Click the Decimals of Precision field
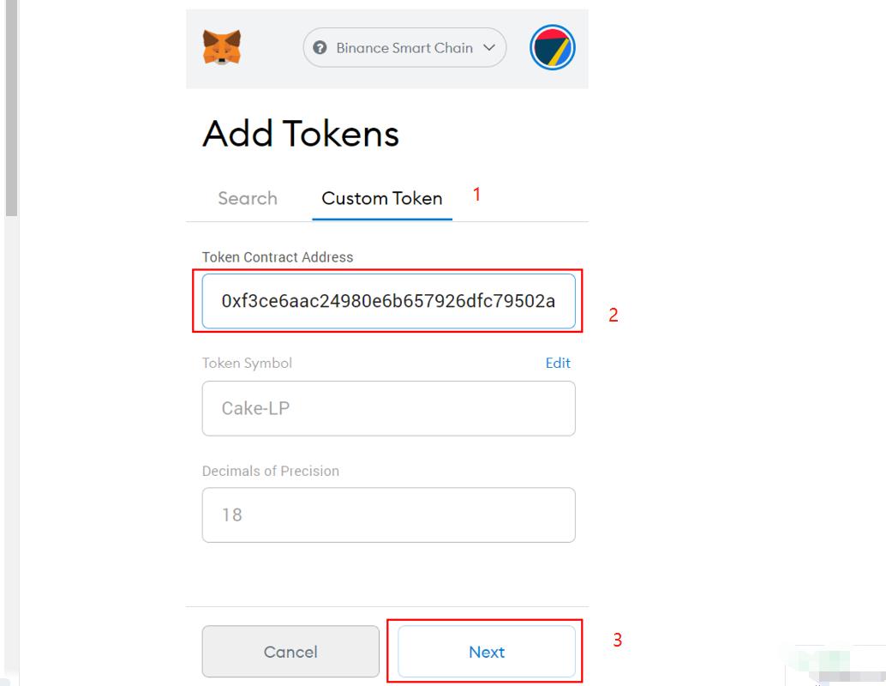The height and width of the screenshot is (686, 886). (388, 515)
